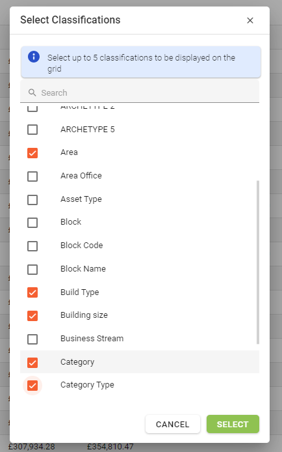This screenshot has height=452, width=282.
Task: Enable the Area Office checkbox
Action: (x=32, y=176)
